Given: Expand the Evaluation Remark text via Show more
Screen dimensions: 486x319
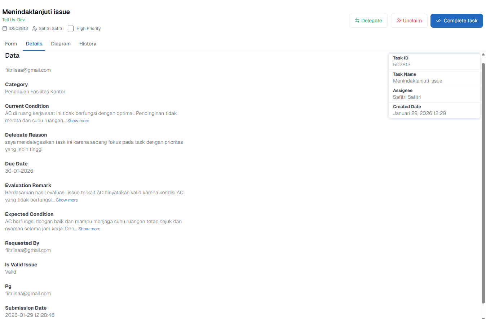Looking at the screenshot, I should (67, 200).
